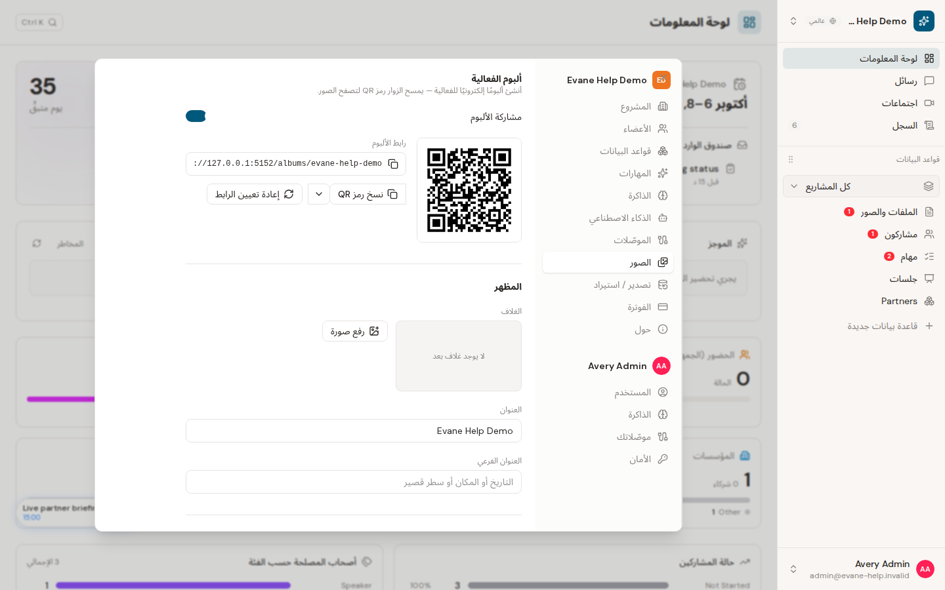Click the Ctrl K search box
The height and width of the screenshot is (590, 945).
tap(39, 22)
